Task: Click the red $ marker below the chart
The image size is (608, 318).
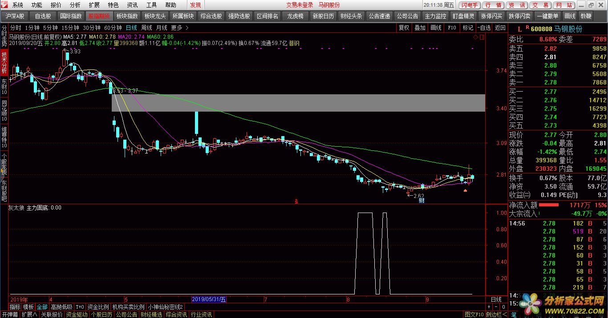Action: (296, 201)
